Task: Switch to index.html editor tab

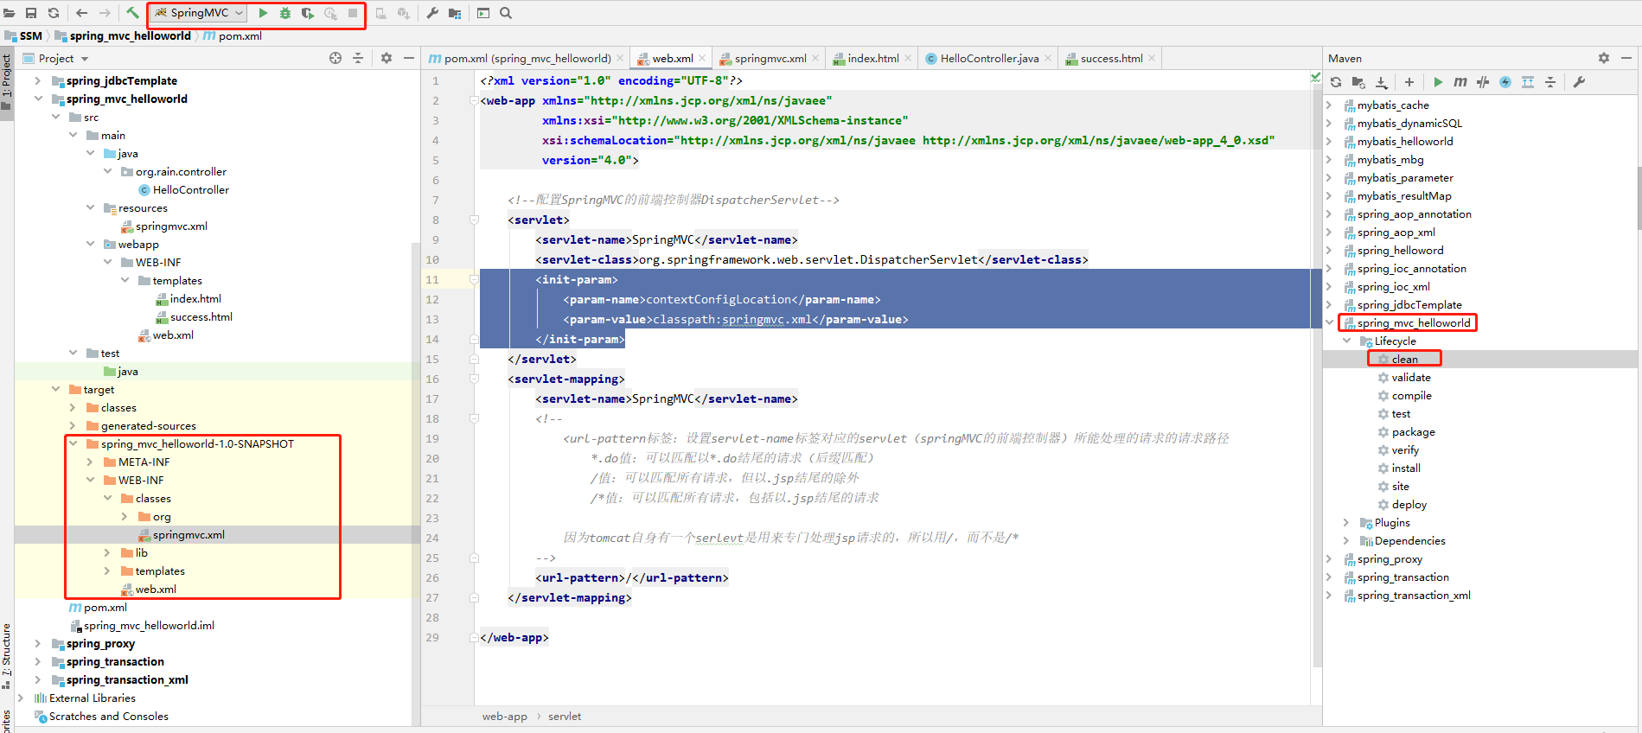Action: coord(872,59)
